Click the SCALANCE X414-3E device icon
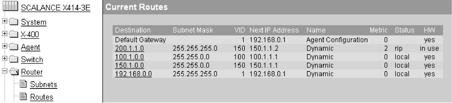 tap(11, 6)
